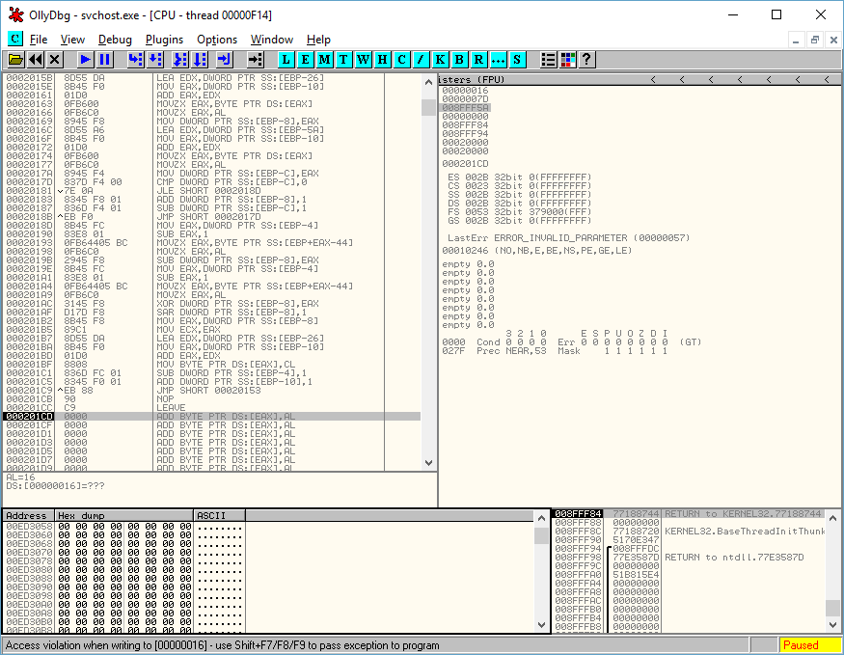The width and height of the screenshot is (844, 655).
Task: Show the Memory map (M button)
Action: click(x=324, y=59)
